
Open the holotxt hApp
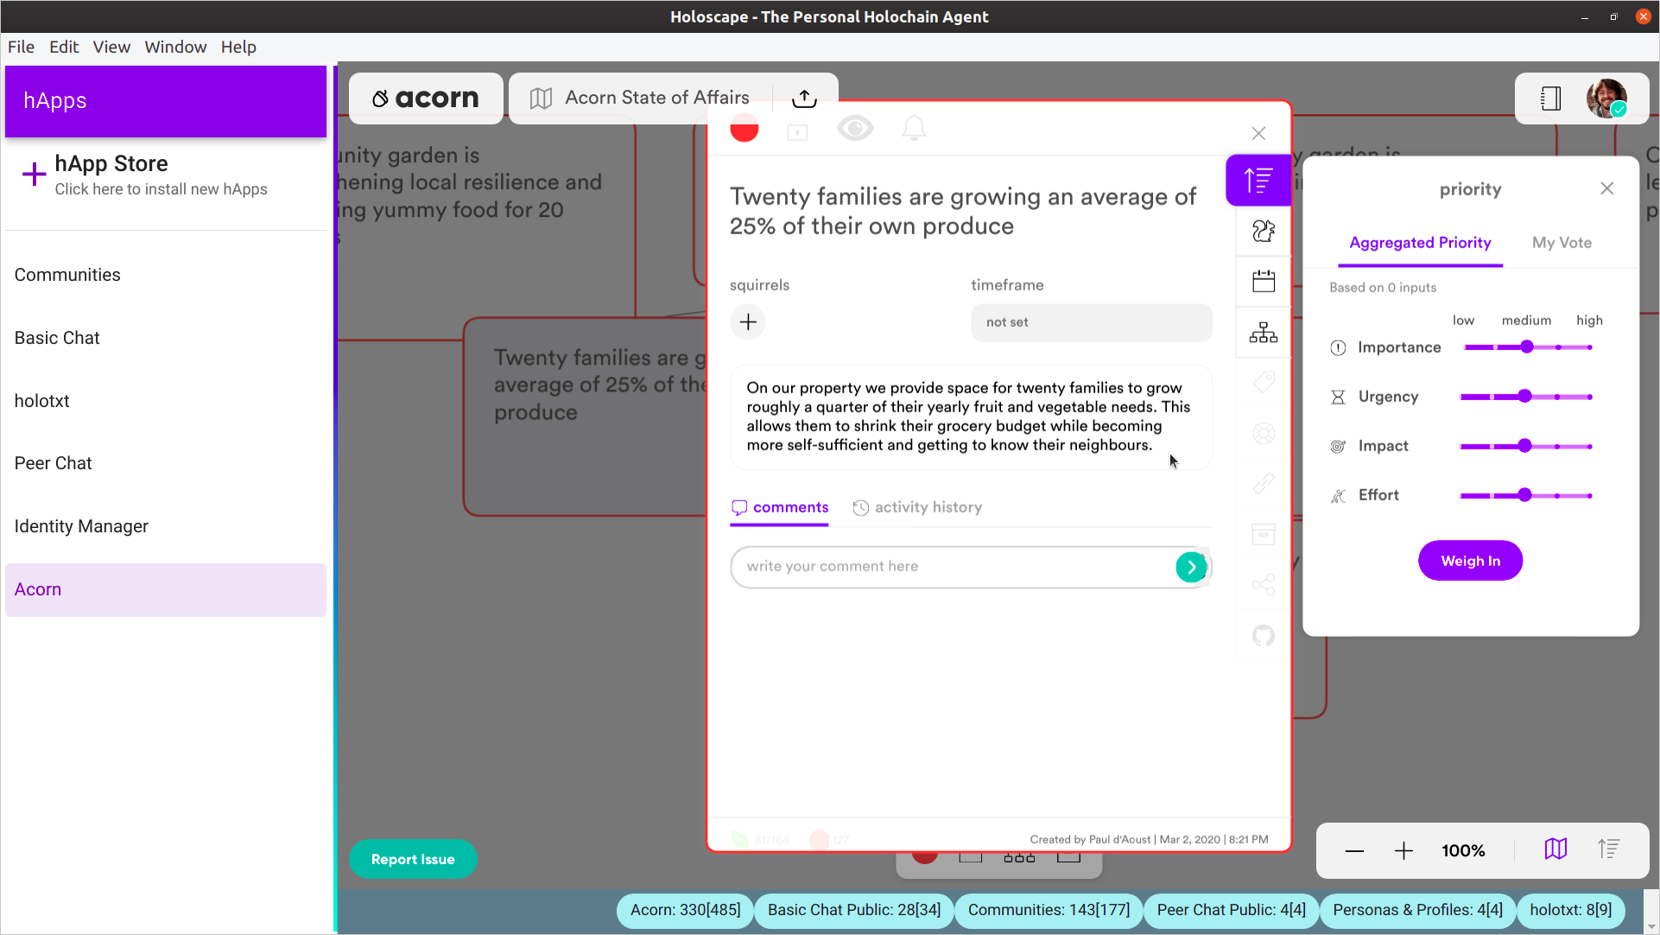[x=166, y=401]
